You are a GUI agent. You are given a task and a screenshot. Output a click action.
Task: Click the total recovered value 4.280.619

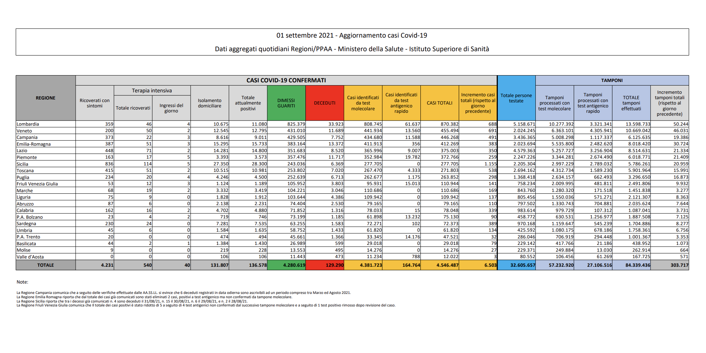tap(294, 265)
